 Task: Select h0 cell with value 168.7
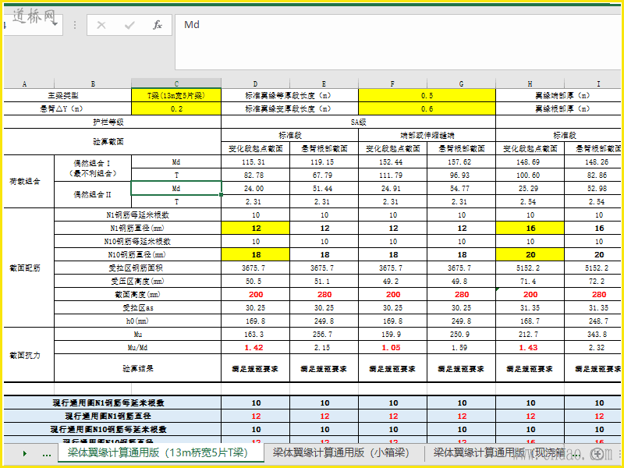click(530, 321)
